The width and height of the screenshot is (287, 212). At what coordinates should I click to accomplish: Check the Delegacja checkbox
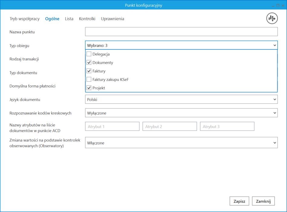coord(89,54)
